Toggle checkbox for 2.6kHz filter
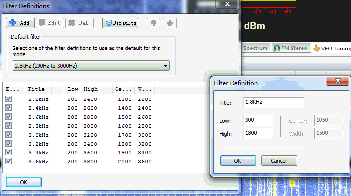The width and height of the screenshot is (351, 196). click(x=9, y=117)
